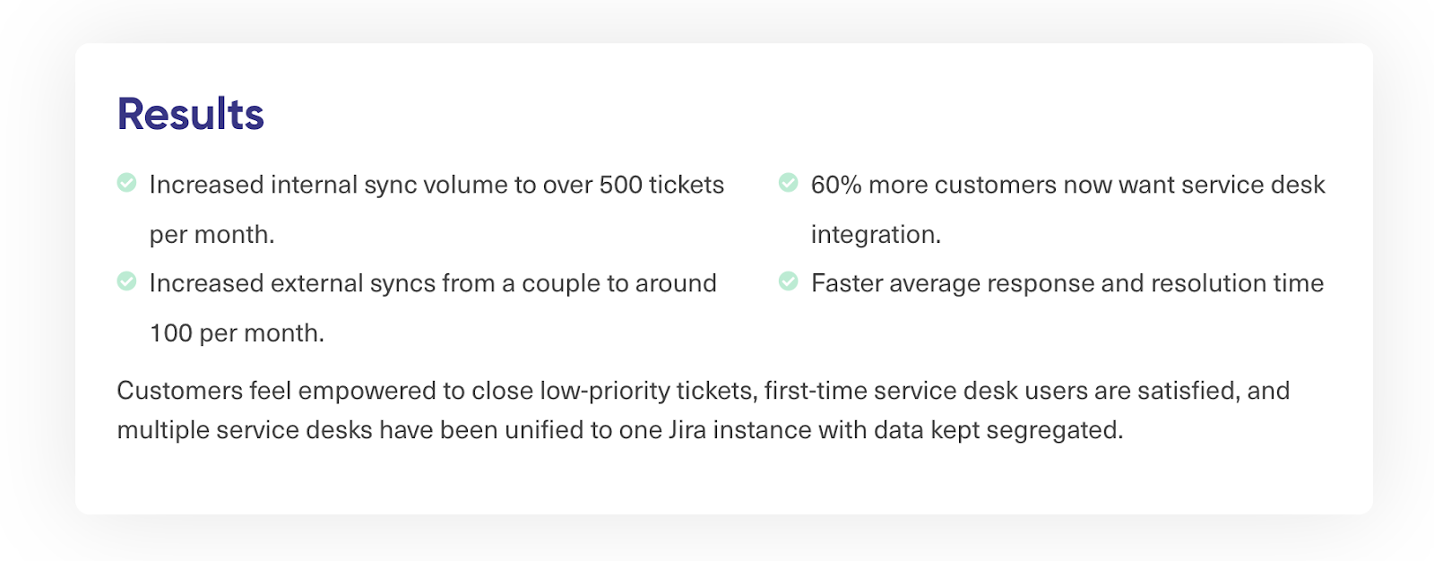
Task: Click checkmark icon beside faster average response
Action: pos(789,281)
